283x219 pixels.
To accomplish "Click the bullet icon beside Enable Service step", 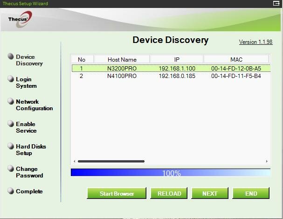I will point(11,124).
